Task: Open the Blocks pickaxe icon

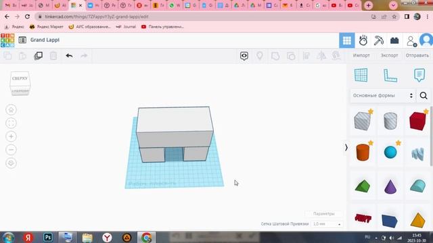Action: [x=379, y=40]
